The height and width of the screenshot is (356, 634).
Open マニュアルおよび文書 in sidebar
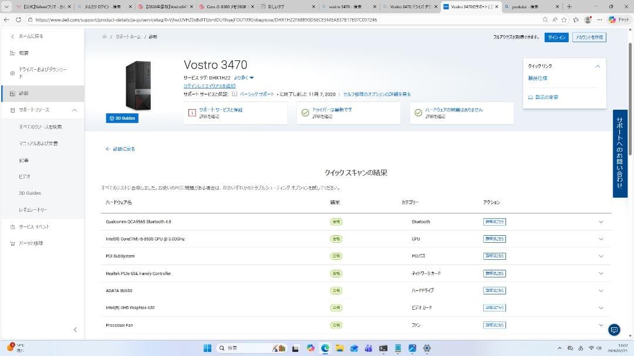pos(38,144)
